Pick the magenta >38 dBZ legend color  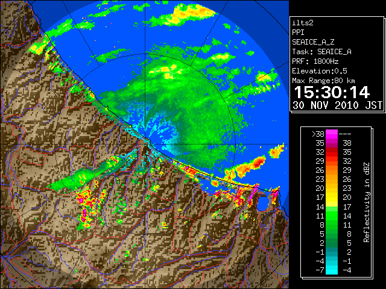point(332,134)
